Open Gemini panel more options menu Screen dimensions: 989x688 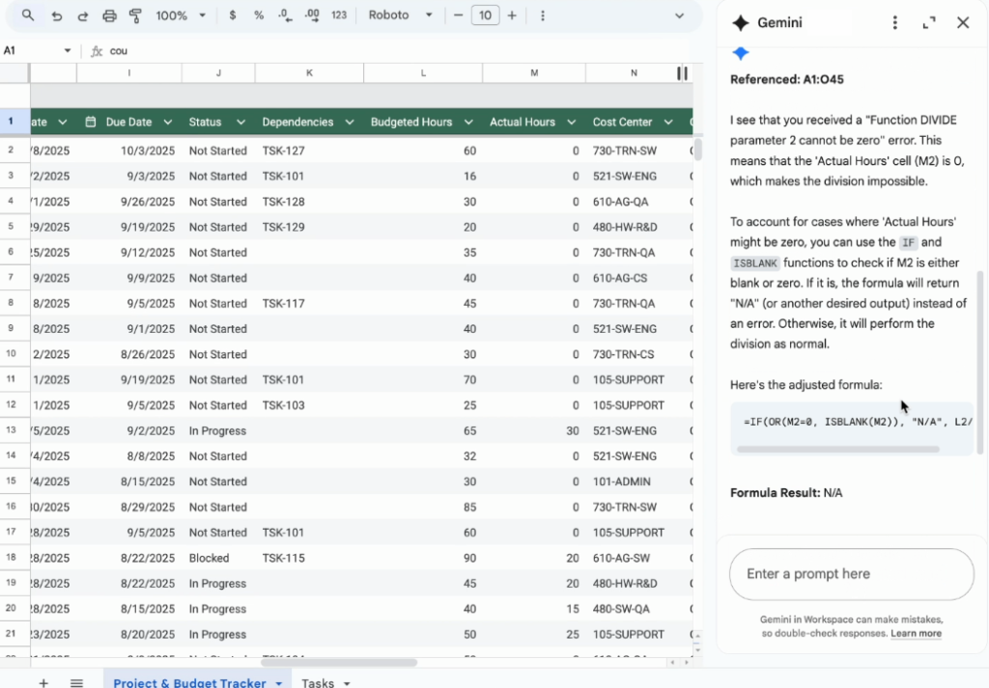click(x=895, y=23)
